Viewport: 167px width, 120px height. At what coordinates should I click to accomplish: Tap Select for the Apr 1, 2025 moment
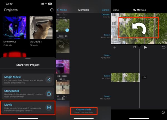[x=107, y=76]
